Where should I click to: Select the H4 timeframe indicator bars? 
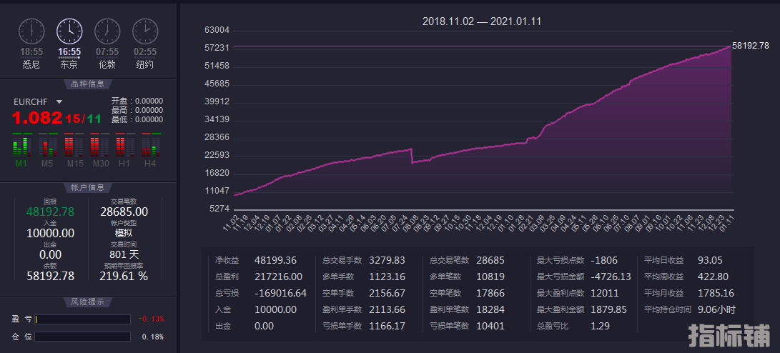click(x=152, y=145)
